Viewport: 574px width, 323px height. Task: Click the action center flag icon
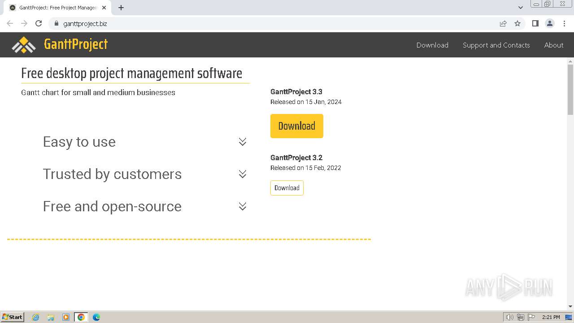(531, 317)
